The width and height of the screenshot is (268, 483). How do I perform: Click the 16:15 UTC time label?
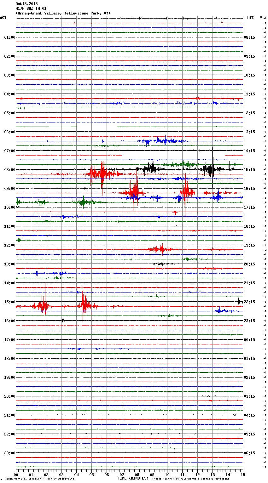(x=249, y=189)
